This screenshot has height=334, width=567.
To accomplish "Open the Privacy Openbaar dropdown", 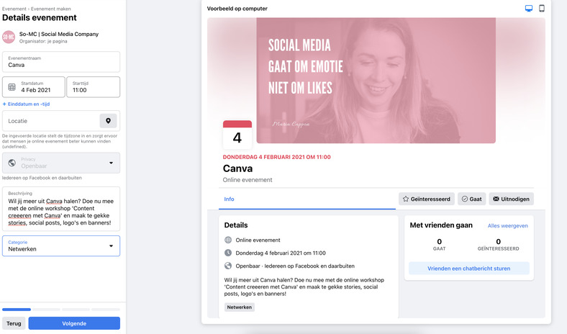I will click(61, 163).
